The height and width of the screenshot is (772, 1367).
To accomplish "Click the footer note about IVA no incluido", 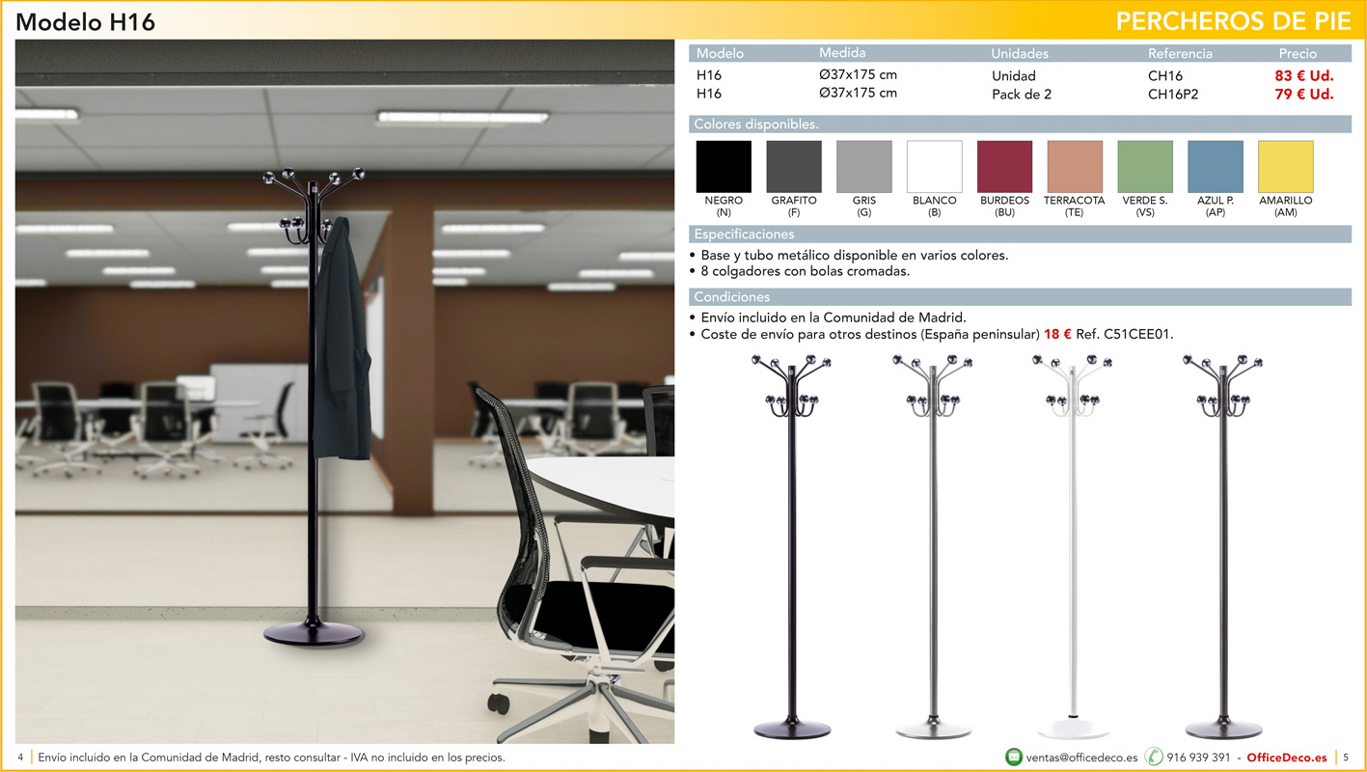I will click(x=271, y=758).
